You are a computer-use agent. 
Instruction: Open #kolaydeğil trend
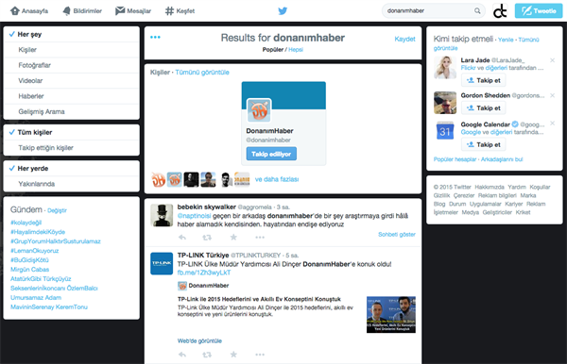[26, 223]
